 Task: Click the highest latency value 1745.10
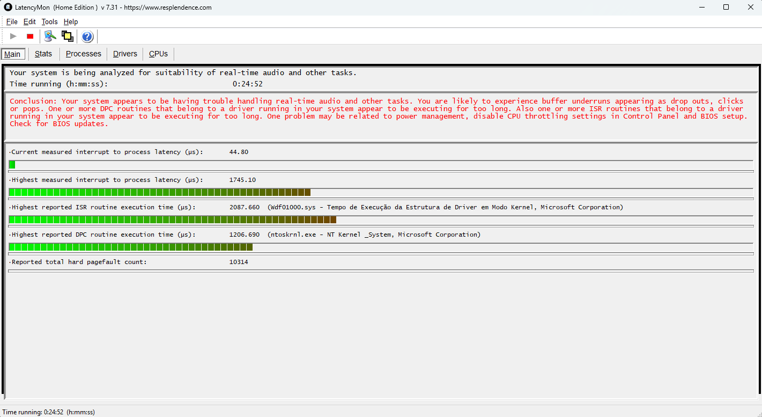pos(242,180)
